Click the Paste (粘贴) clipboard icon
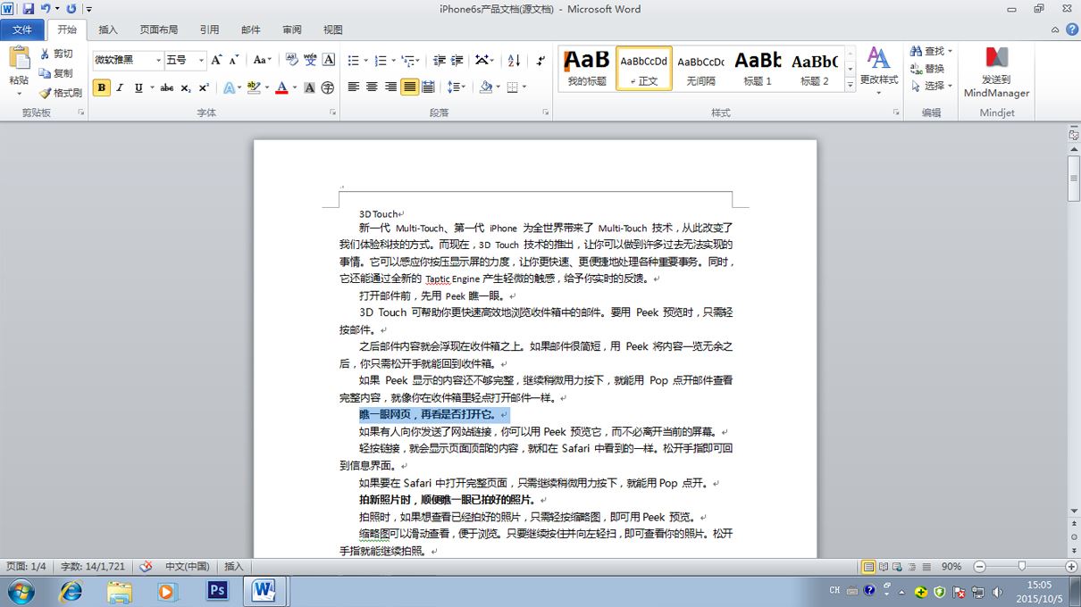 pos(19,58)
